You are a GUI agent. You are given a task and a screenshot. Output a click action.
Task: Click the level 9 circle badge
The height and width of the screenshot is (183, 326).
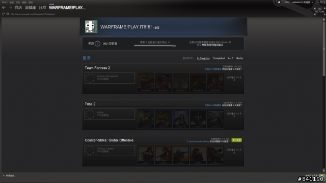97,44
